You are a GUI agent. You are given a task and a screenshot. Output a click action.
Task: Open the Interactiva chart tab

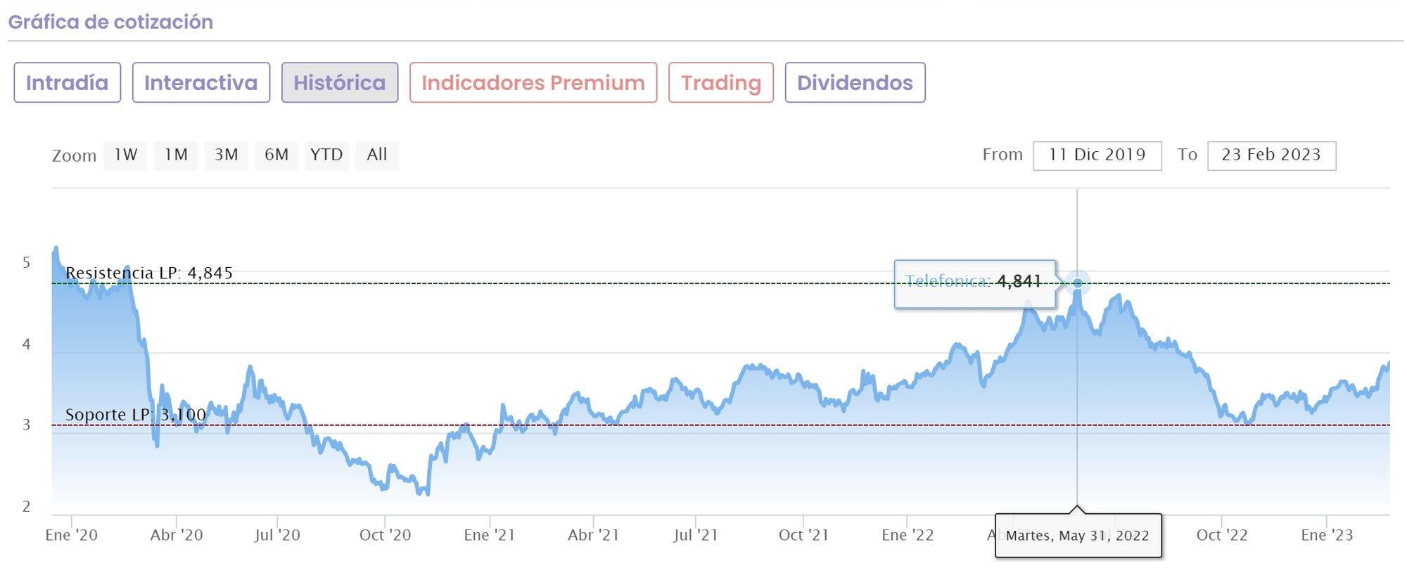(200, 83)
